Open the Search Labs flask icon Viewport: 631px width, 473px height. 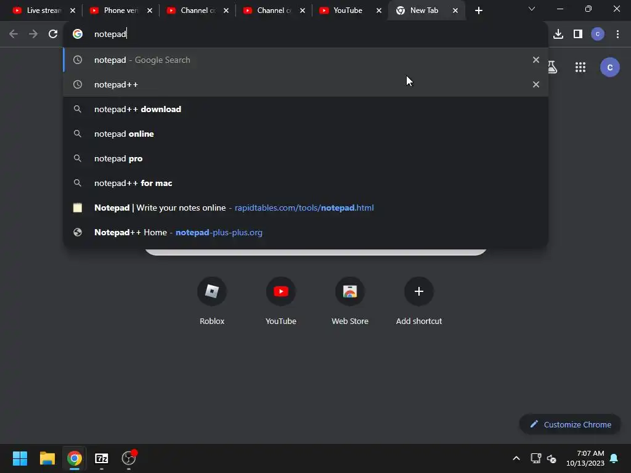coord(552,67)
